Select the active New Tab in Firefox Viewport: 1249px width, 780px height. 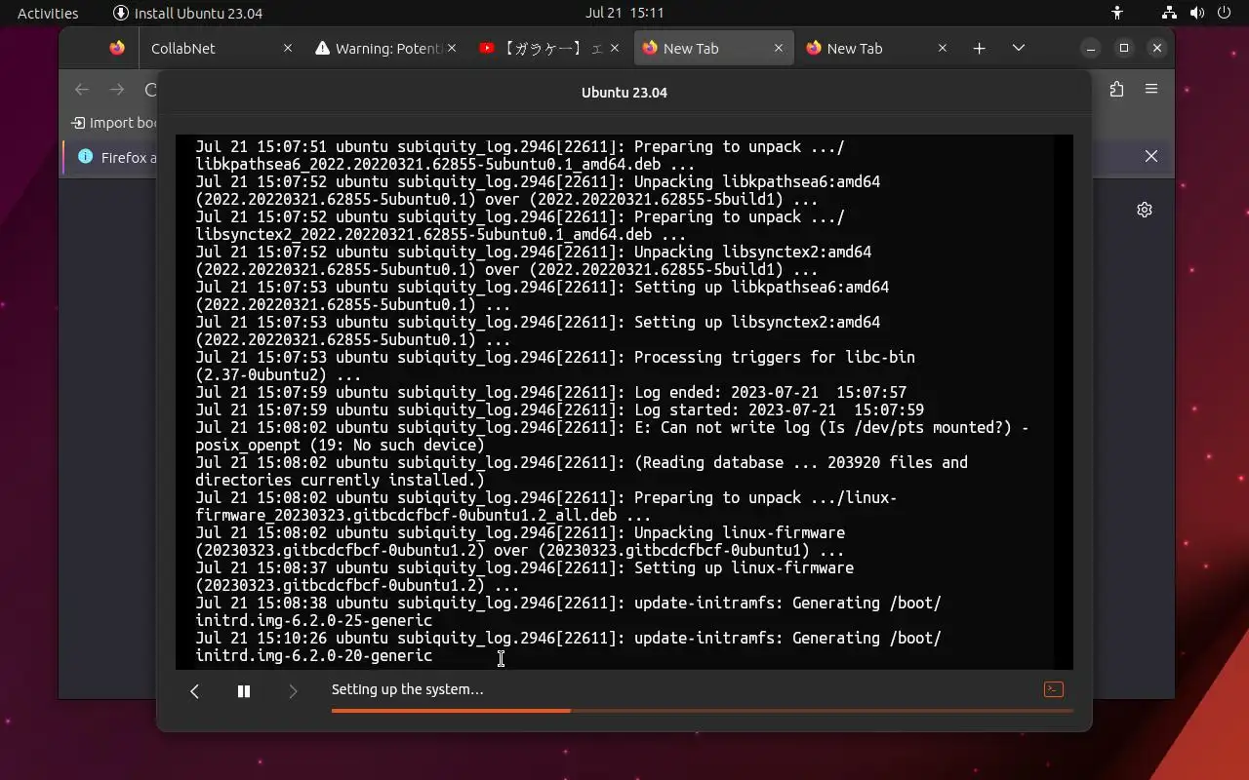pos(713,48)
